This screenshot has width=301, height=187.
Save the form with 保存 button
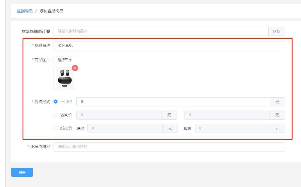click(22, 172)
